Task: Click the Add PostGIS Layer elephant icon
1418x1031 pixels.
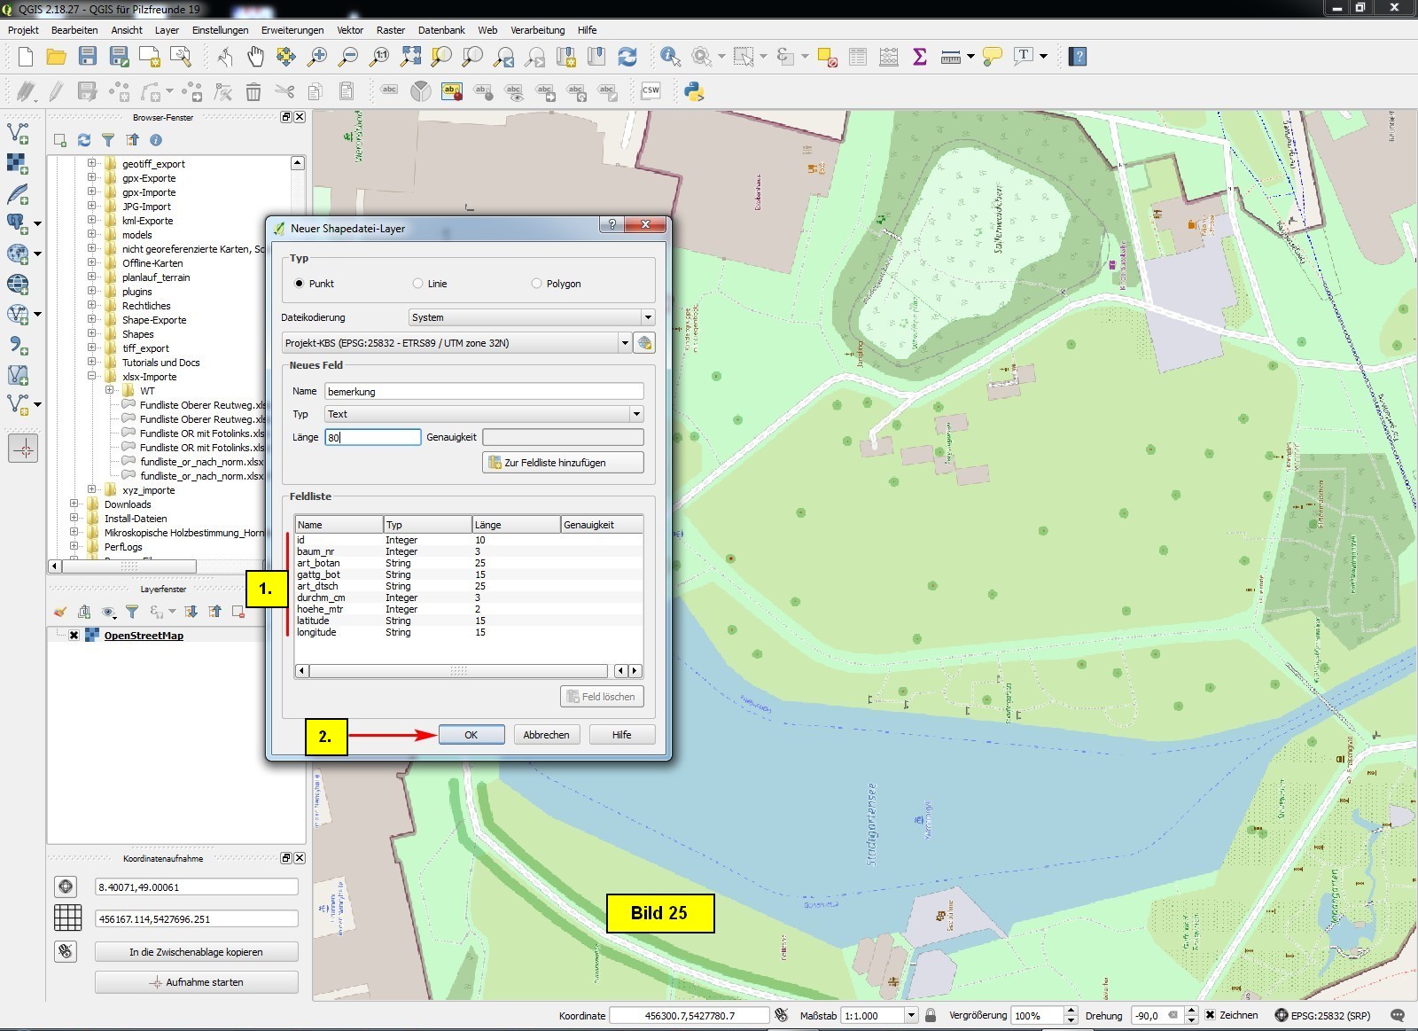Action: coord(18,223)
